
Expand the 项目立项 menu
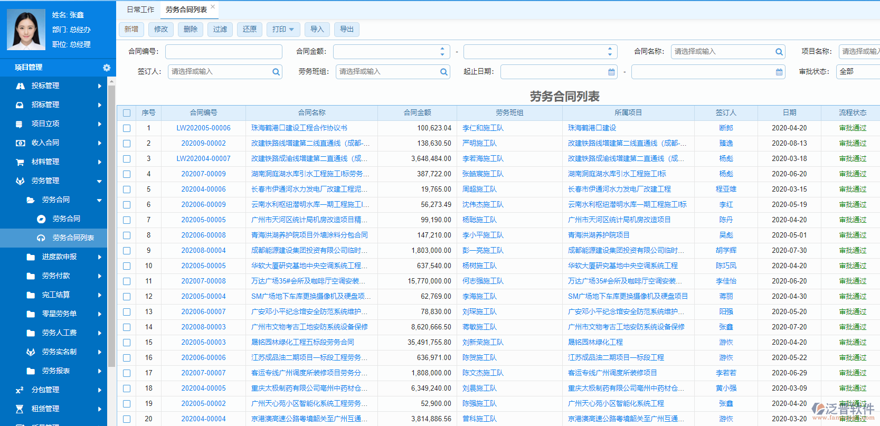(x=99, y=124)
